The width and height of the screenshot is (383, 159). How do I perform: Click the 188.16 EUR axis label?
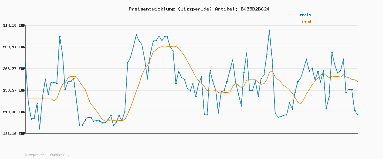(x=14, y=134)
